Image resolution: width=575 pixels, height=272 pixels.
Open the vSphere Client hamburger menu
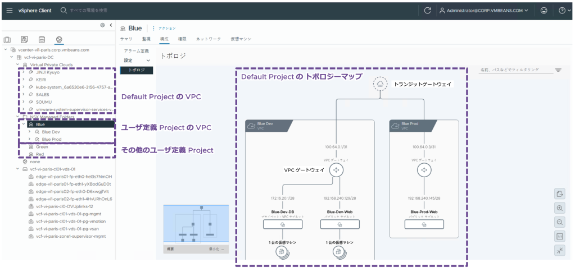pos(10,10)
